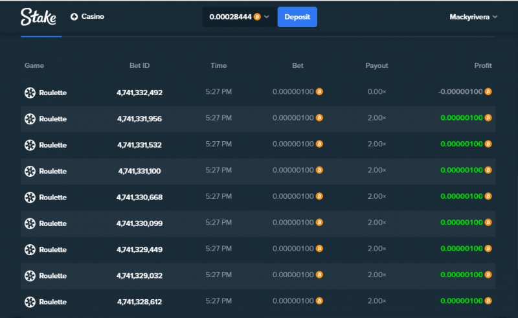This screenshot has width=518, height=318.
Task: Click the Stake logo
Action: pos(38,17)
